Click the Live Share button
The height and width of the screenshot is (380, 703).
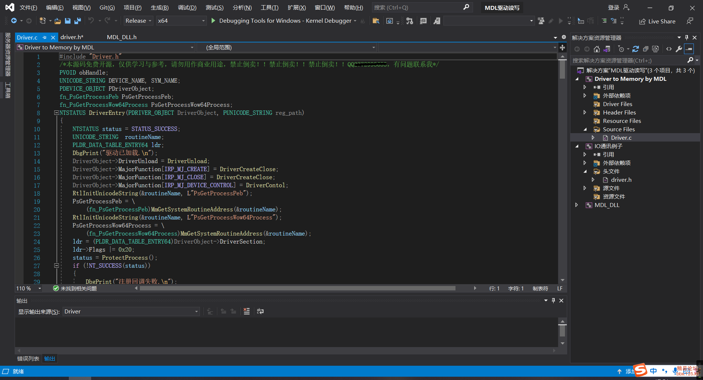pyautogui.click(x=657, y=21)
